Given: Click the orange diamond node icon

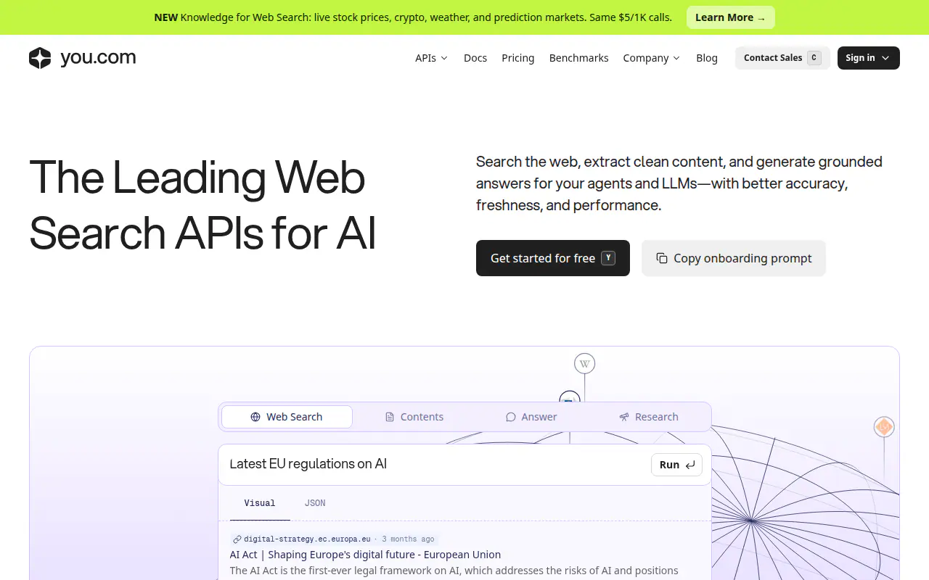Looking at the screenshot, I should [883, 427].
